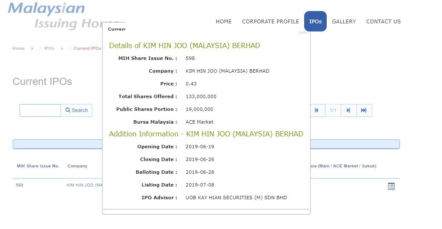Open the CONTACT US menu item
This screenshot has height=229, width=442.
coord(383,21)
